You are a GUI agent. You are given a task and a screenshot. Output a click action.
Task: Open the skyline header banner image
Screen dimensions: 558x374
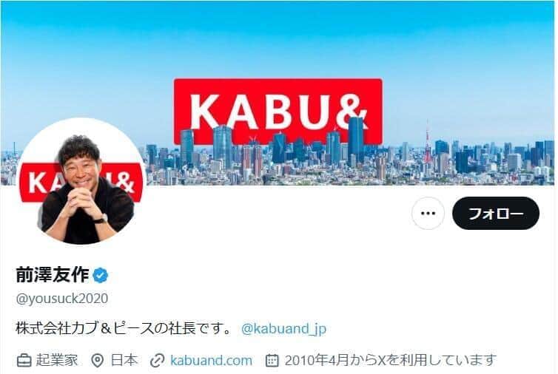pos(278,93)
